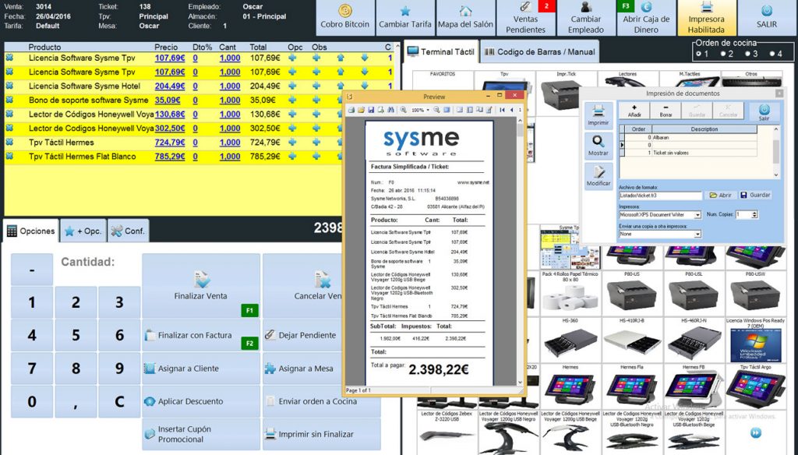Open the + Opc. tab
Image resolution: width=798 pixels, height=455 pixels.
83,231
